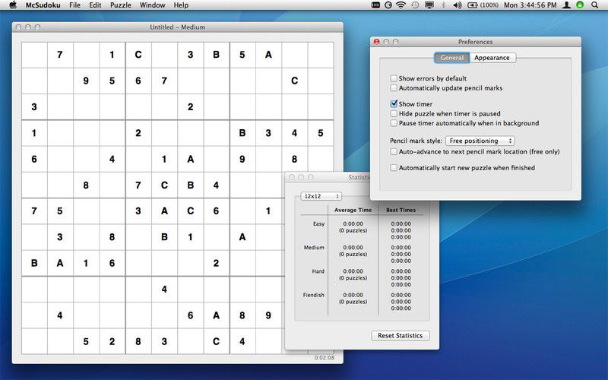Open the Puzzle menu
The height and width of the screenshot is (380, 608).
[x=121, y=5]
